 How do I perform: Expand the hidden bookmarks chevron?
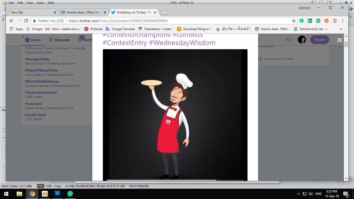coord(341,29)
